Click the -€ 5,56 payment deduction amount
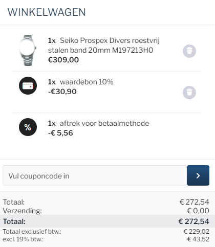 [x=60, y=133]
